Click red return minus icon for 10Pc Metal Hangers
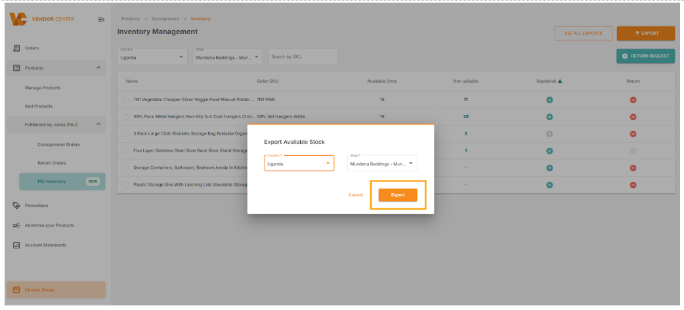This screenshot has width=684, height=310. 633,117
